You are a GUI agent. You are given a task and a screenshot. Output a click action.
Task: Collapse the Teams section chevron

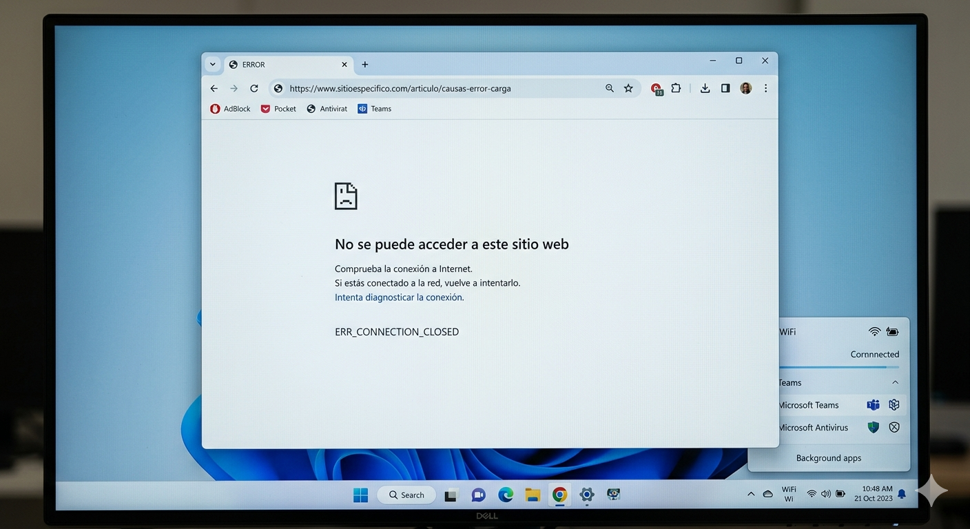point(895,382)
